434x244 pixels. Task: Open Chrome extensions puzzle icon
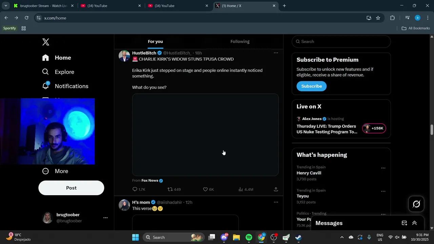point(393,18)
